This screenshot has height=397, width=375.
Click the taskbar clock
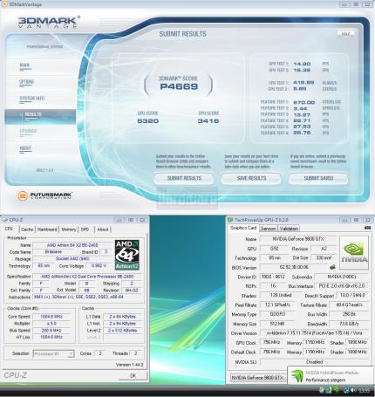click(x=364, y=390)
